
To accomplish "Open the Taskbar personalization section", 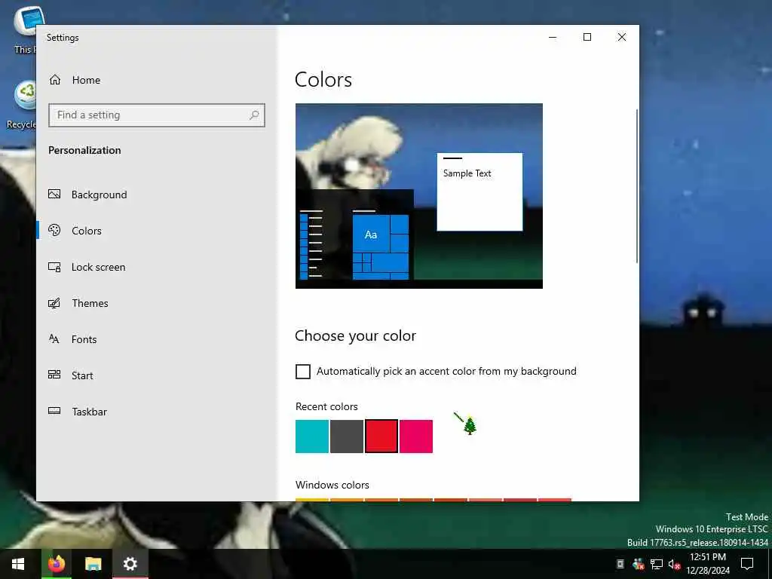I will [x=89, y=412].
